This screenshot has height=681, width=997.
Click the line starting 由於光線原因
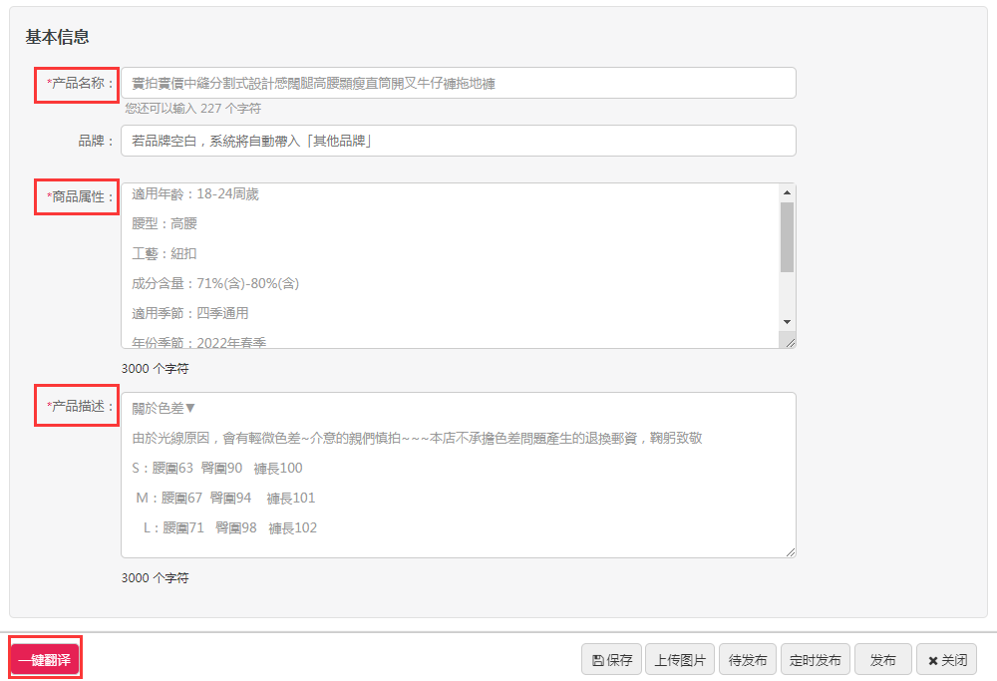point(417,438)
